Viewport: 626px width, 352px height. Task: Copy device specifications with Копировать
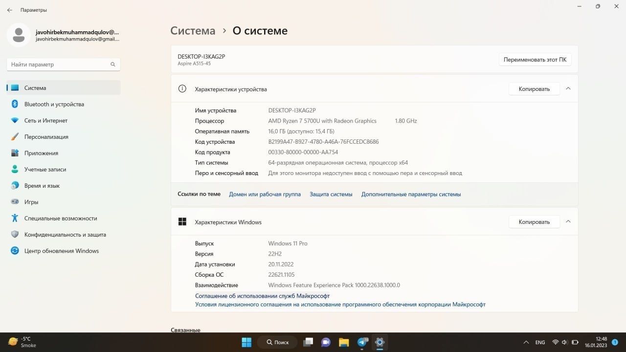pyautogui.click(x=534, y=89)
